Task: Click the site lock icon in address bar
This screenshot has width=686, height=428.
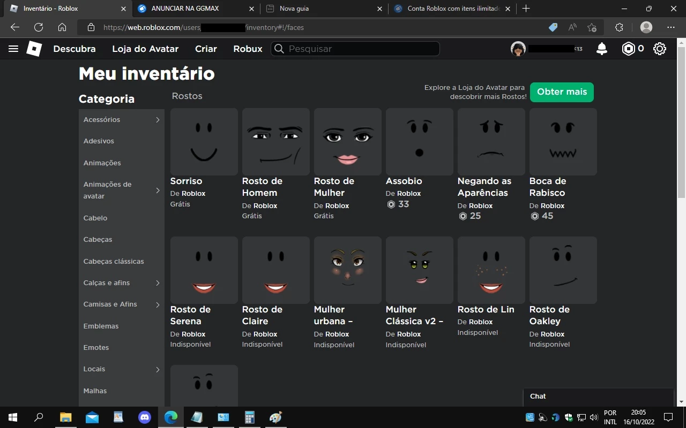Action: [91, 27]
